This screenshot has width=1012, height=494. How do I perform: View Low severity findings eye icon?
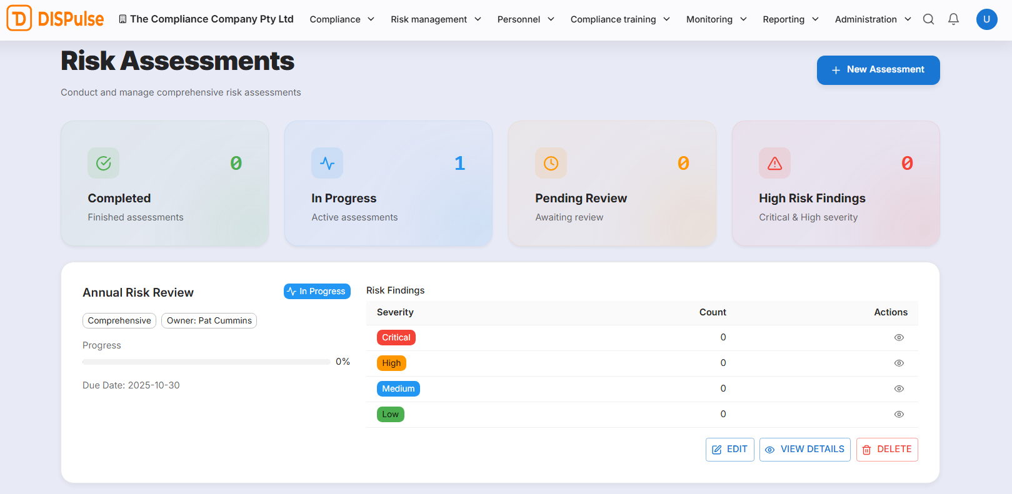click(899, 415)
